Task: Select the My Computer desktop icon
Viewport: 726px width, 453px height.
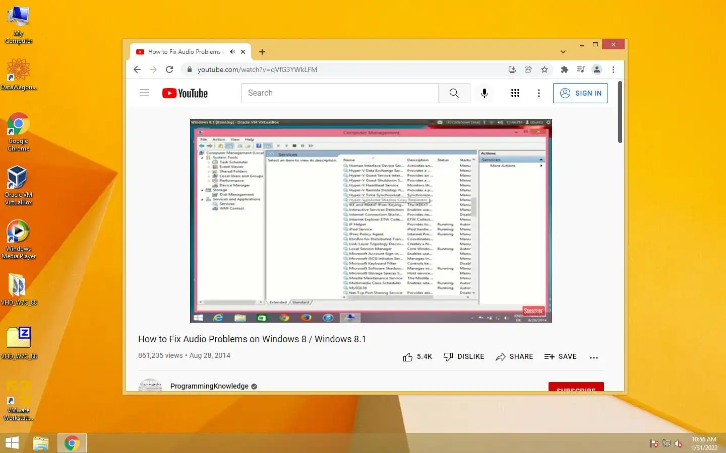Action: point(19,25)
